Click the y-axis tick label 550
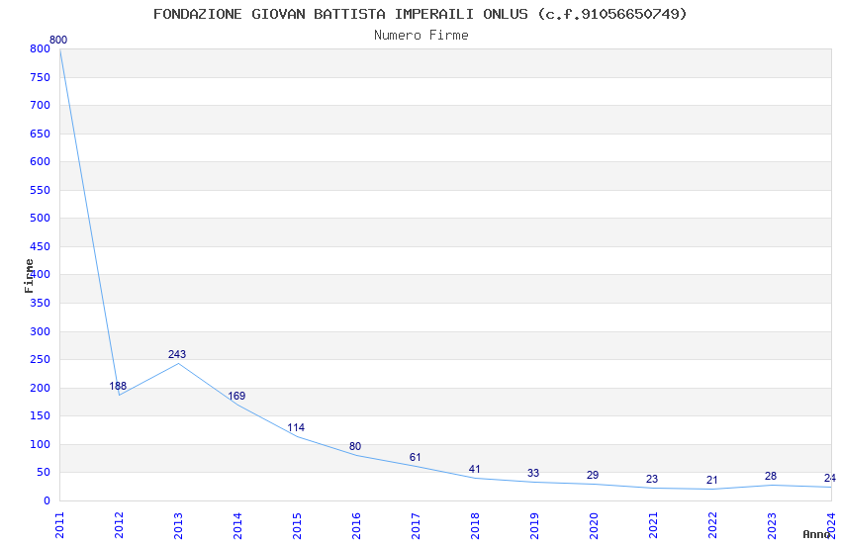 41,190
